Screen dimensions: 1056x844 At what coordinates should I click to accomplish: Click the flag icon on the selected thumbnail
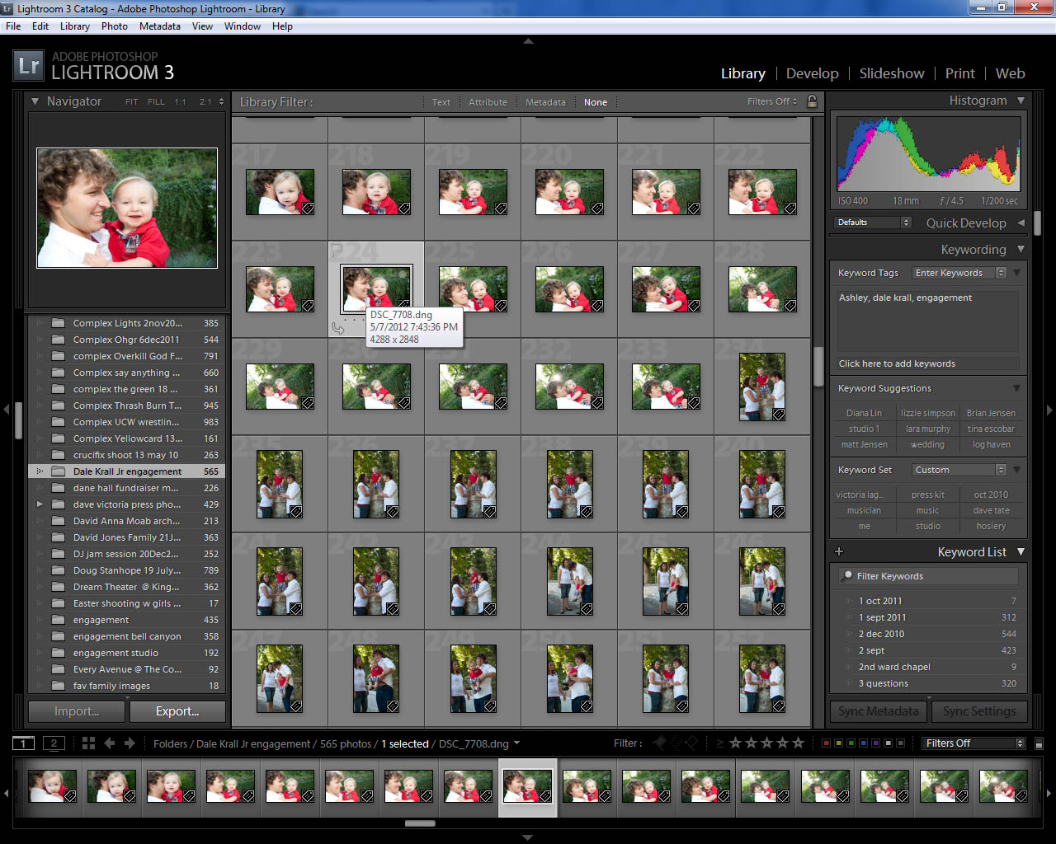click(336, 249)
